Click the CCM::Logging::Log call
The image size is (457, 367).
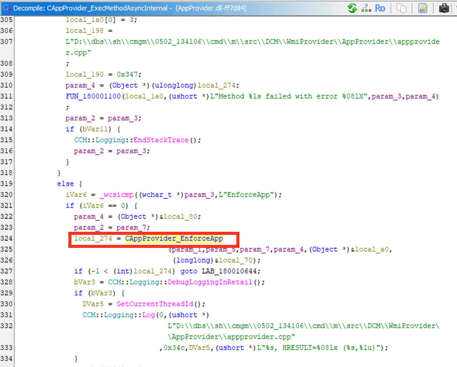[119, 315]
